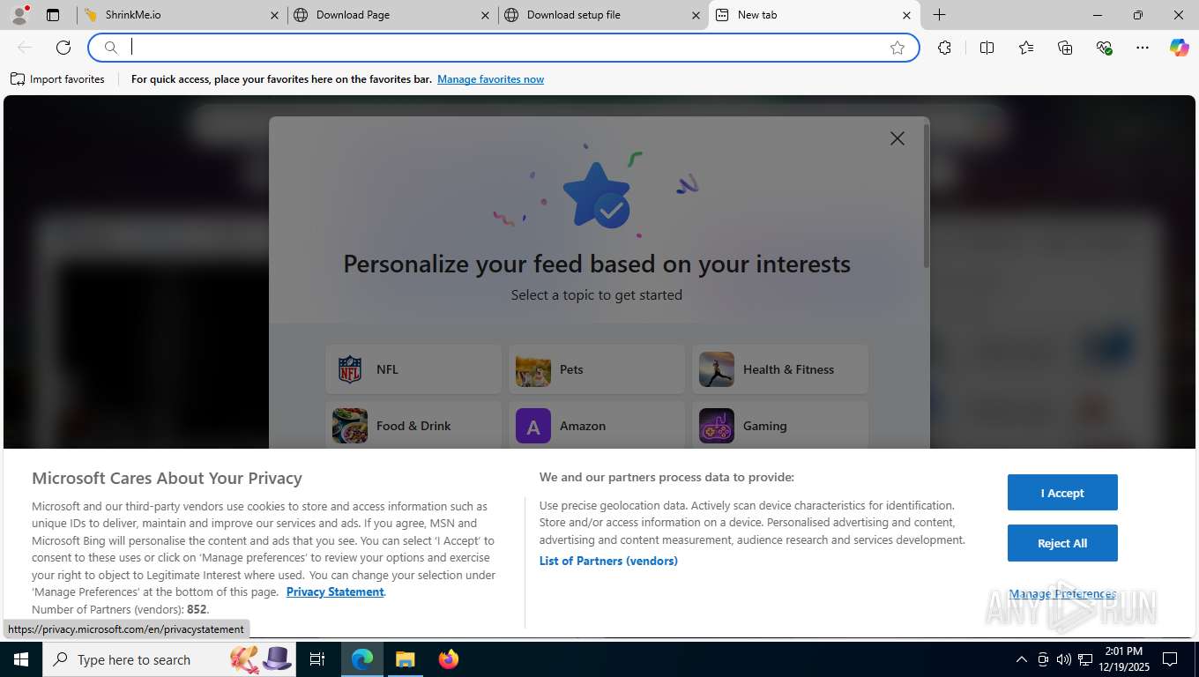
Task: Open Task View on taskbar
Action: pyautogui.click(x=318, y=659)
